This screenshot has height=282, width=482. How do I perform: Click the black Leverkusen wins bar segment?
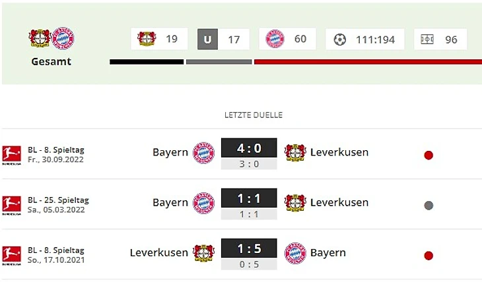click(147, 62)
